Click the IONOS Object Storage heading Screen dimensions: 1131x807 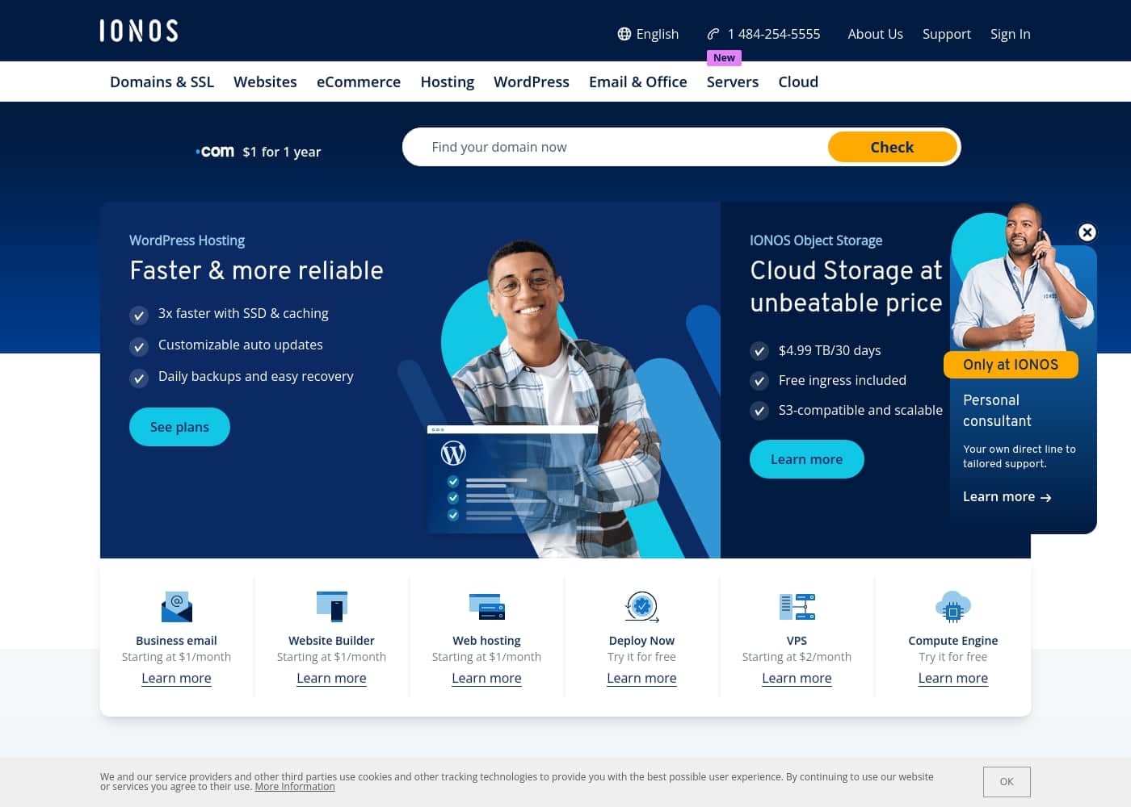tap(816, 240)
